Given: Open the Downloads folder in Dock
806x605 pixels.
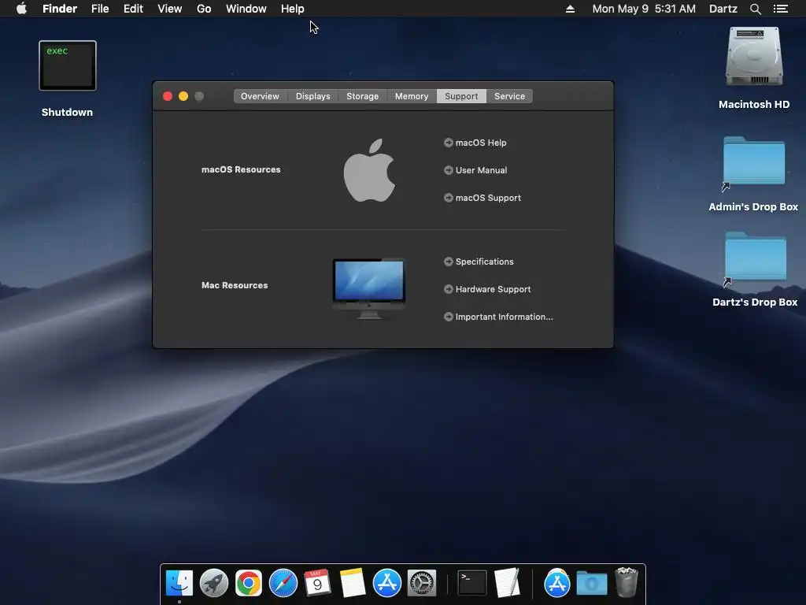Looking at the screenshot, I should coord(592,583).
